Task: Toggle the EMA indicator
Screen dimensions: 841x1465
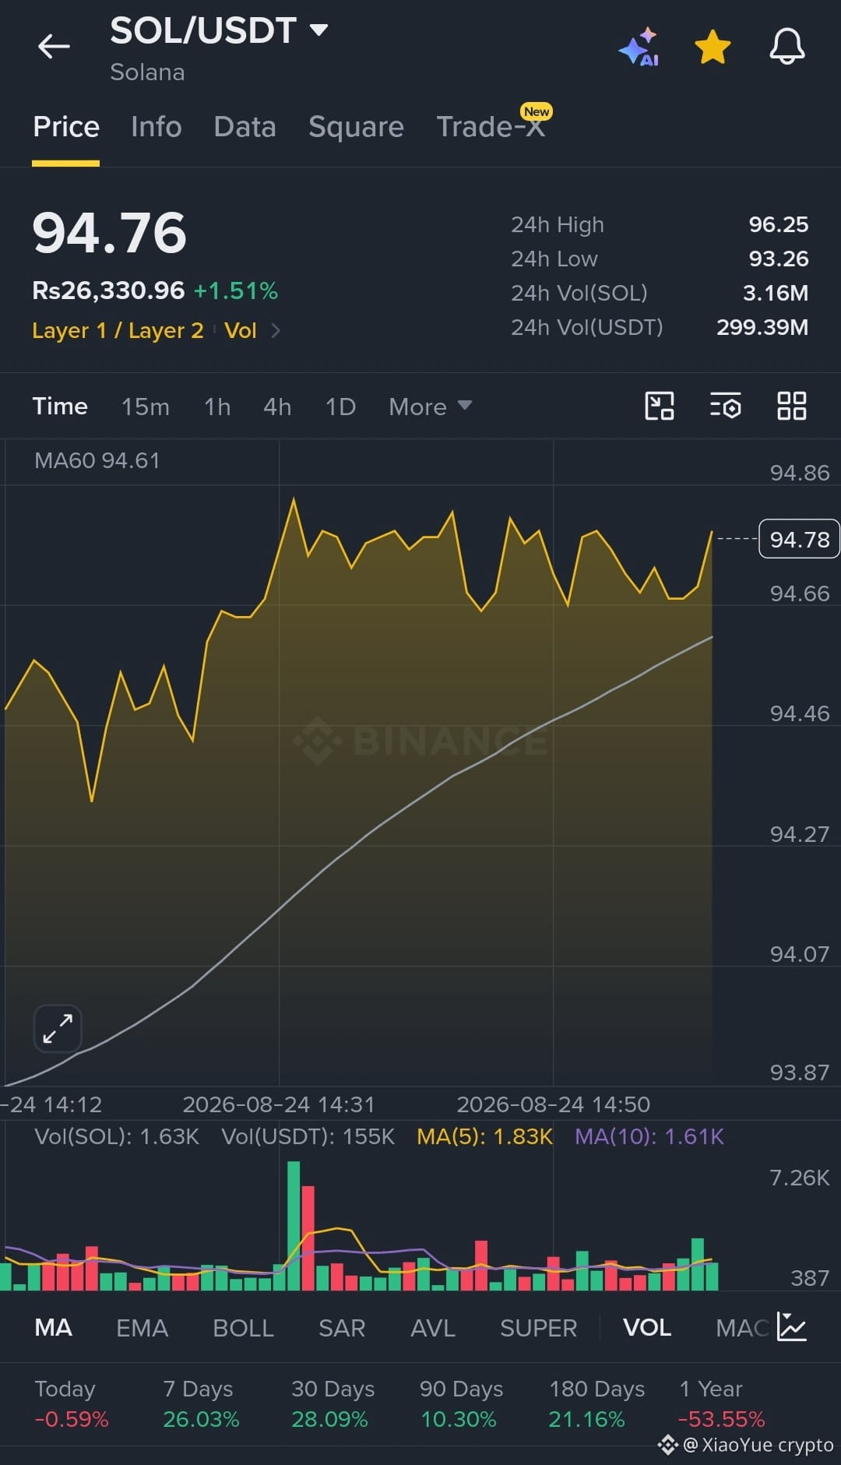Action: 142,1328
